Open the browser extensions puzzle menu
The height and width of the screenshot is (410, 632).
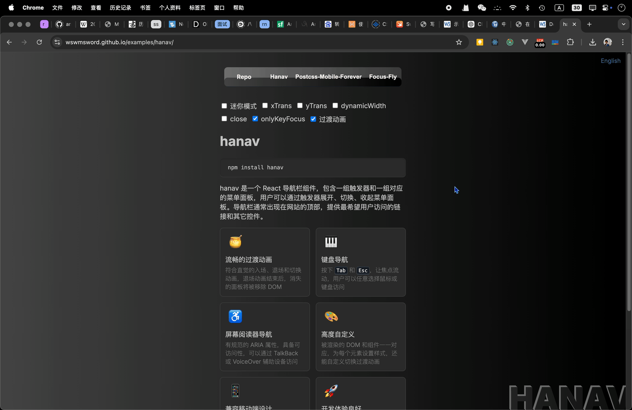570,42
